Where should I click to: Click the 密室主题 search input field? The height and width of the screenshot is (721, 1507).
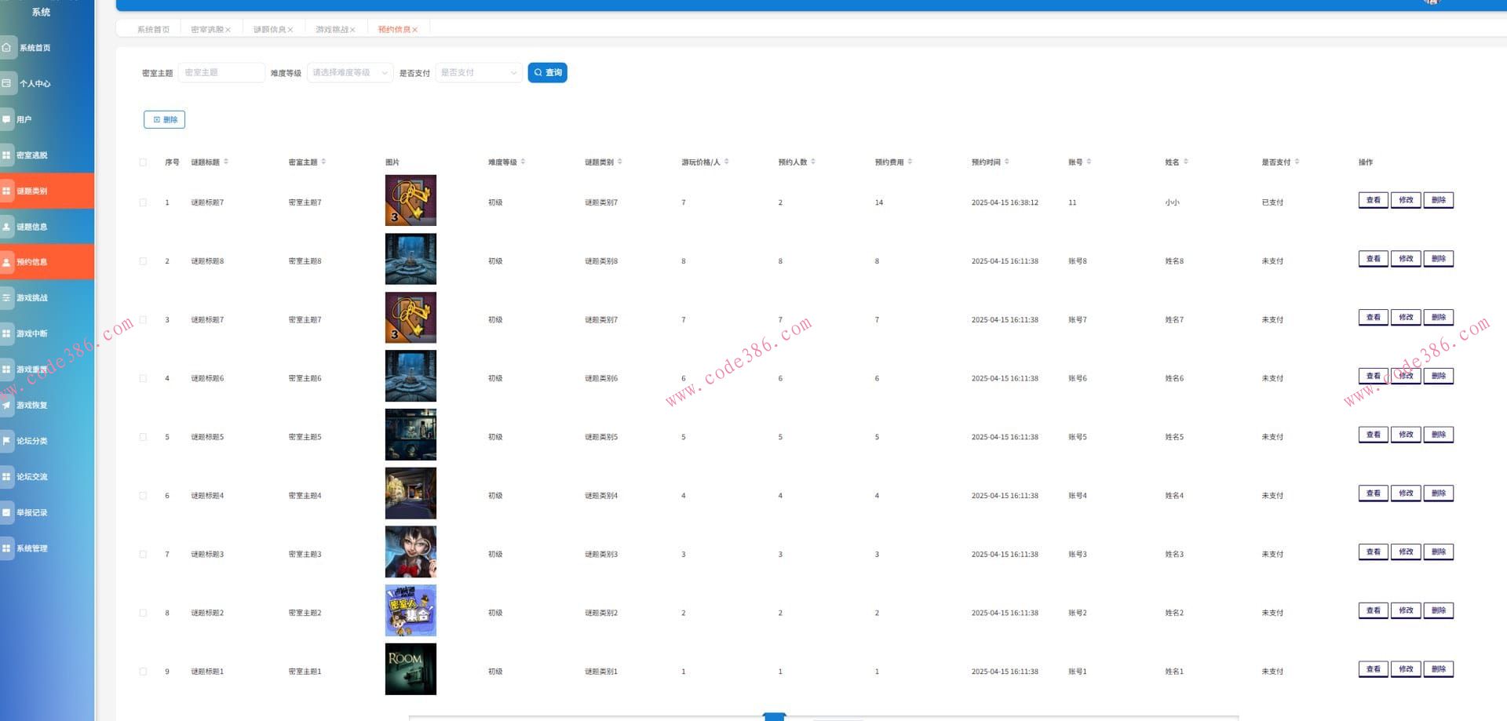pyautogui.click(x=221, y=73)
